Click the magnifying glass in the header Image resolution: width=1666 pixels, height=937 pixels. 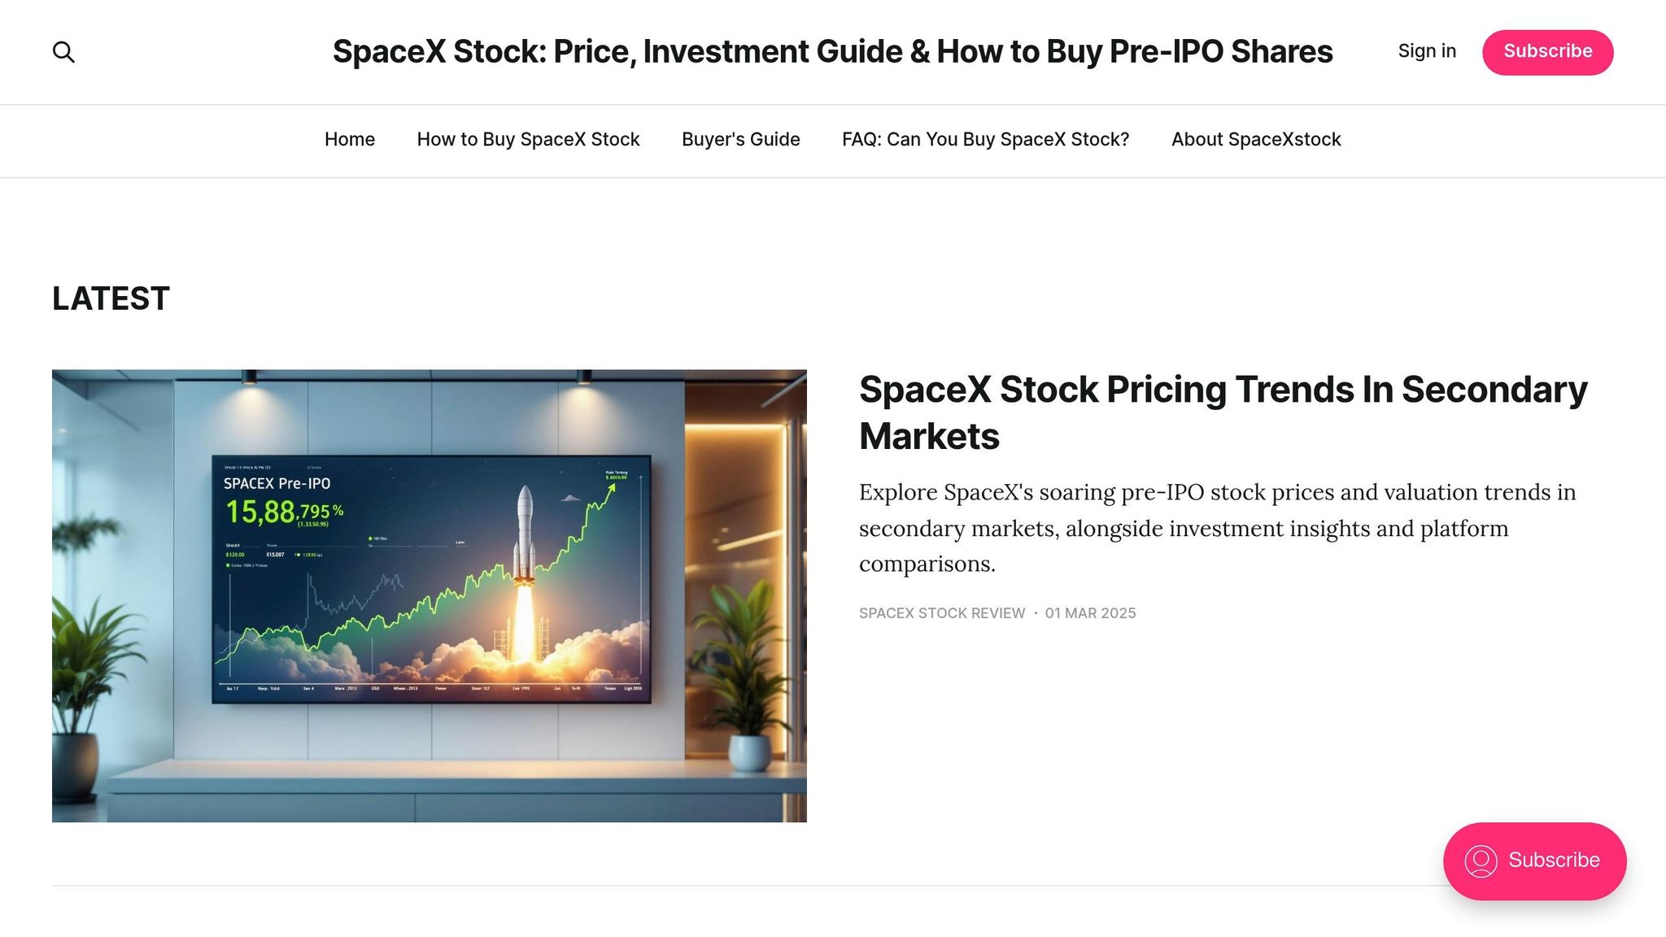[x=63, y=51]
